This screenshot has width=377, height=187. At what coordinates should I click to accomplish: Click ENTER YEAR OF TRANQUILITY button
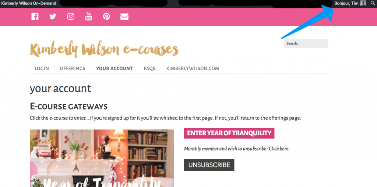(229, 133)
